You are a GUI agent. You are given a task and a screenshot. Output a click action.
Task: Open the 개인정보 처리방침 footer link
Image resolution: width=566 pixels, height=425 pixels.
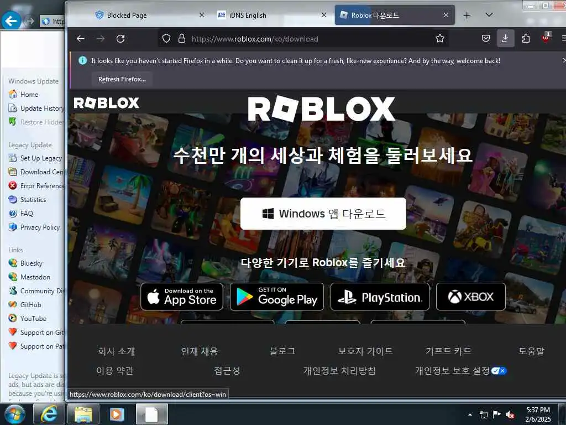point(339,371)
